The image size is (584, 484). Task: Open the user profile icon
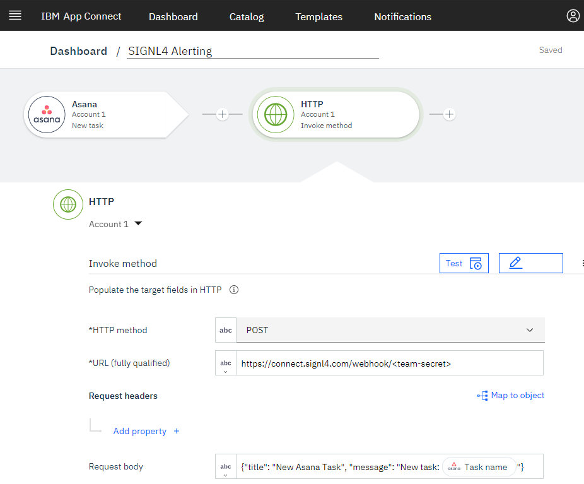[573, 16]
